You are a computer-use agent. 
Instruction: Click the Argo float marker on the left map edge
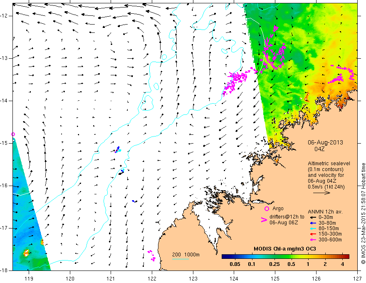pyautogui.click(x=13, y=134)
